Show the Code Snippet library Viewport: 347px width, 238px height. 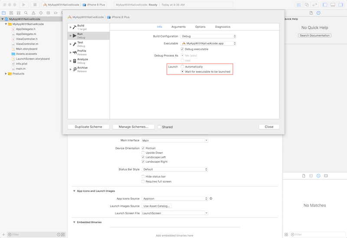click(311, 176)
